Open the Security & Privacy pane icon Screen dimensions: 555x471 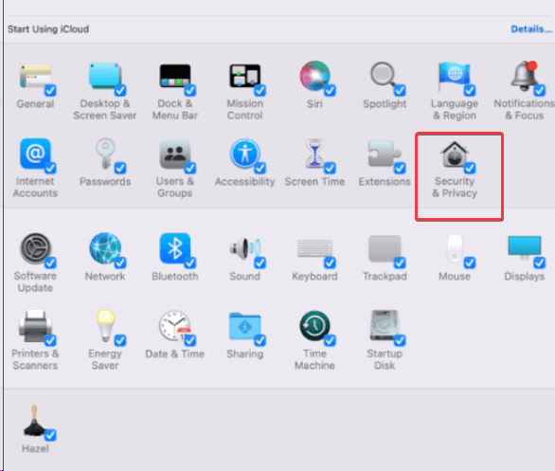coord(455,154)
